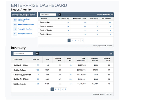The height and width of the screenshot is (100, 142).
Task: Sort Inventory by Average Age column
Action: pyautogui.click(x=58, y=59)
